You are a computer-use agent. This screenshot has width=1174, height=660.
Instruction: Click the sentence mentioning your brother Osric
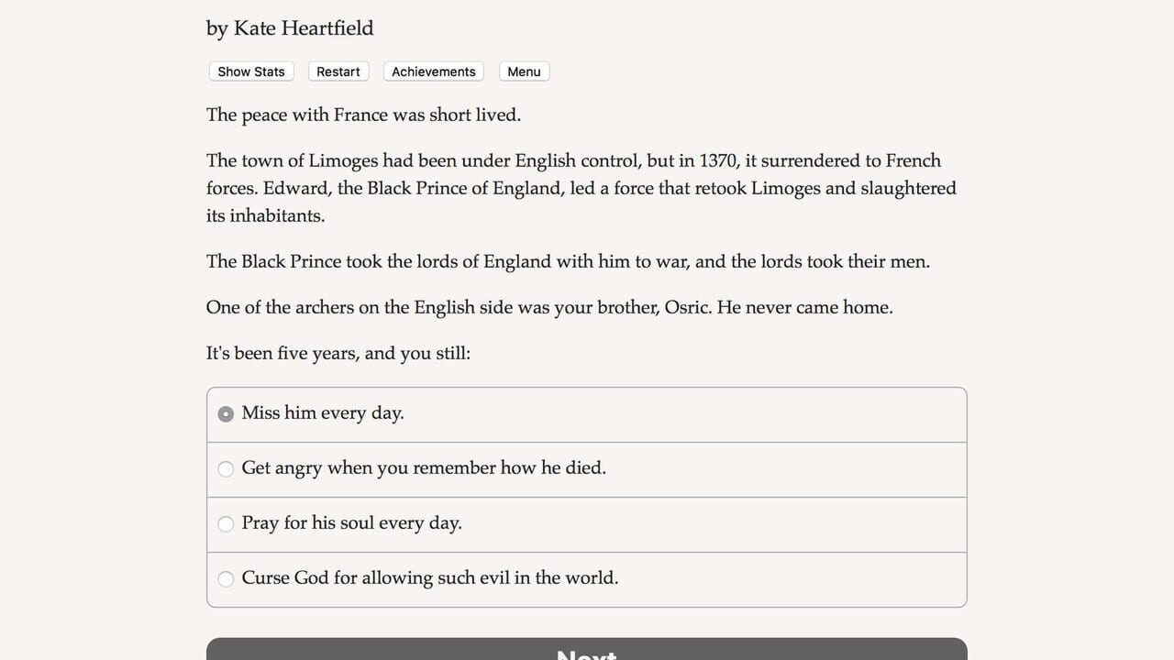pos(549,307)
